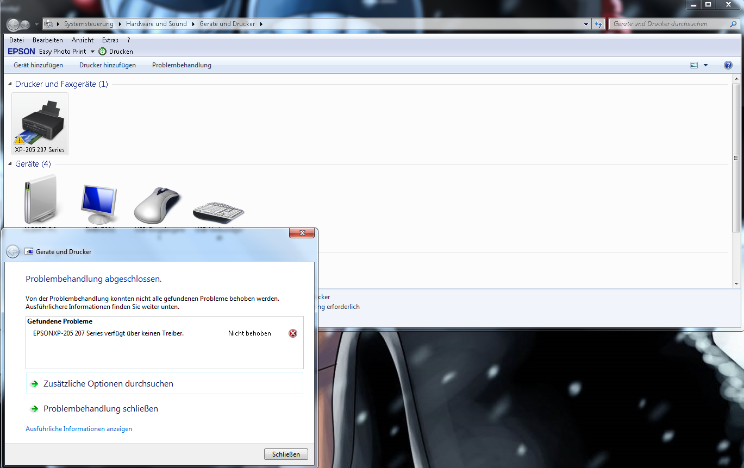744x468 pixels.
Task: Click the Schließen button
Action: pyautogui.click(x=286, y=454)
